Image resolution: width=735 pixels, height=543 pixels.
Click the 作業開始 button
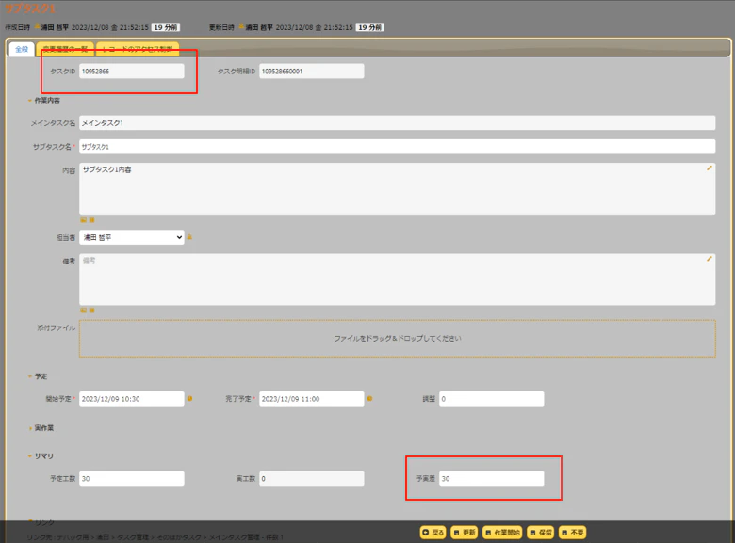point(502,533)
